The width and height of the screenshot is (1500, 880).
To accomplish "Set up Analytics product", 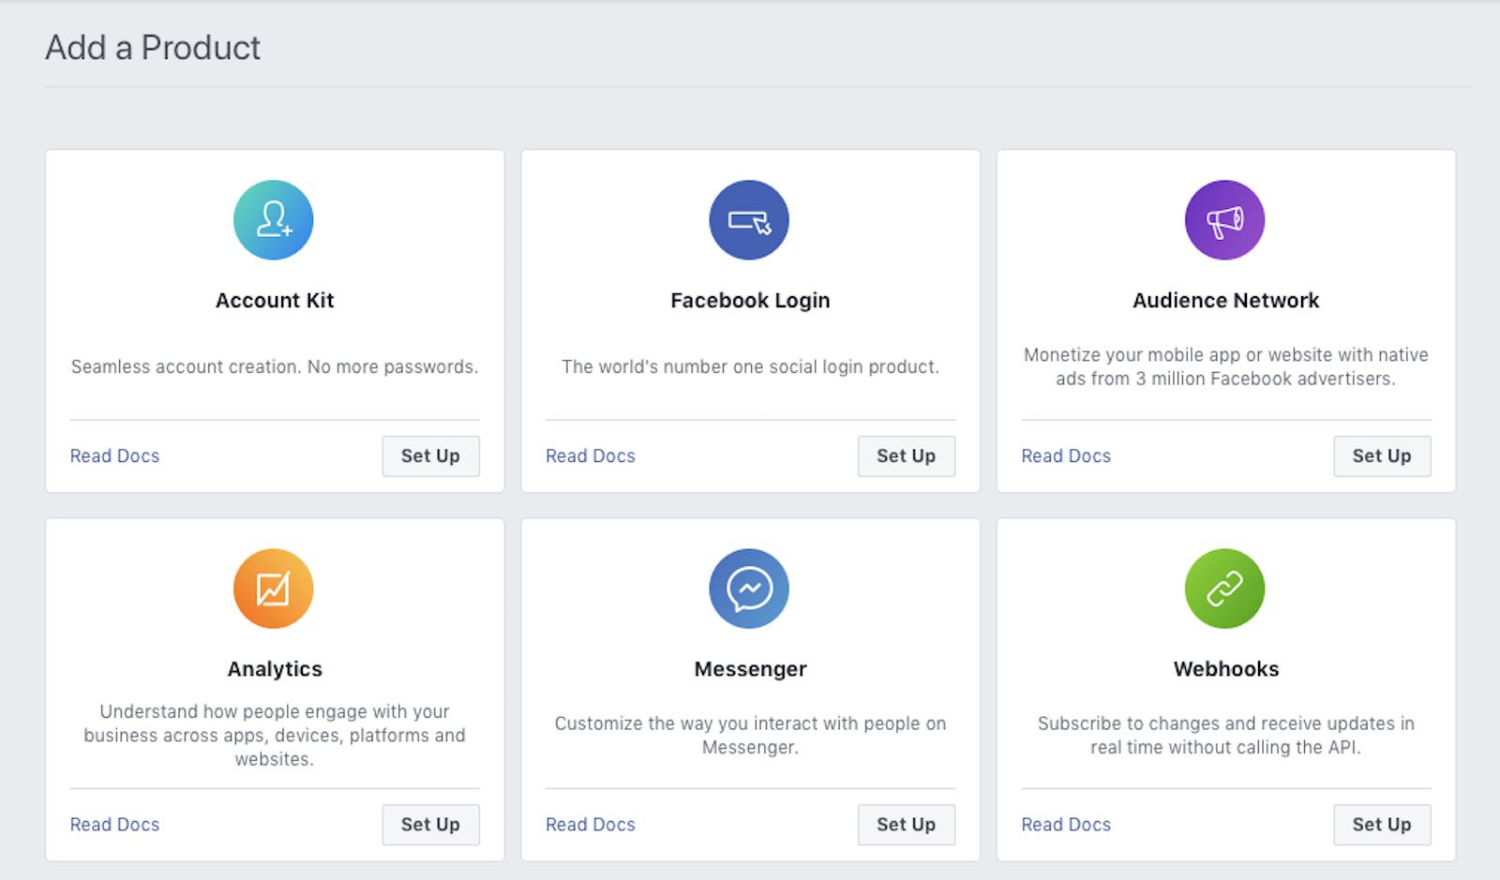I will tap(430, 825).
